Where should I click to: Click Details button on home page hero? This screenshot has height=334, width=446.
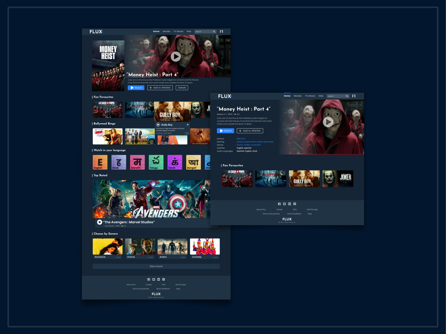point(182,88)
